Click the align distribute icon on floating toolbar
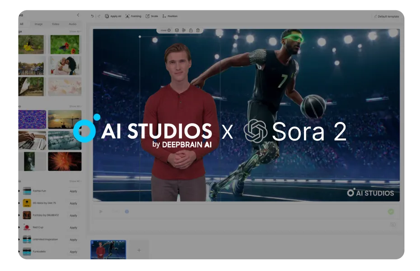420x271 pixels. pos(184,30)
